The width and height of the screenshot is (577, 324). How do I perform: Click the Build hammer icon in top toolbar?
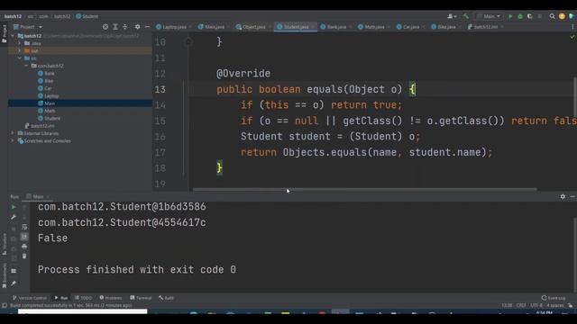point(466,16)
